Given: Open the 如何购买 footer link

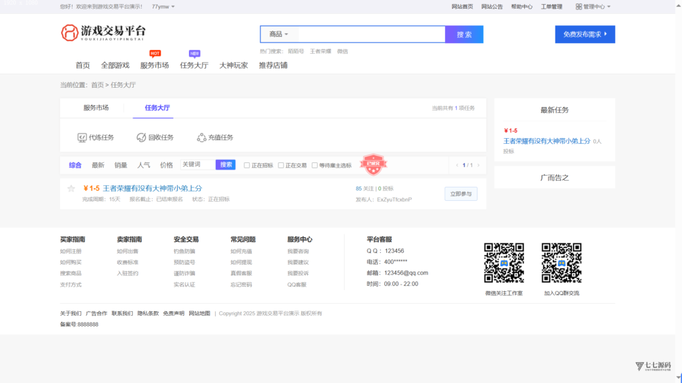Looking at the screenshot, I should click(x=71, y=262).
